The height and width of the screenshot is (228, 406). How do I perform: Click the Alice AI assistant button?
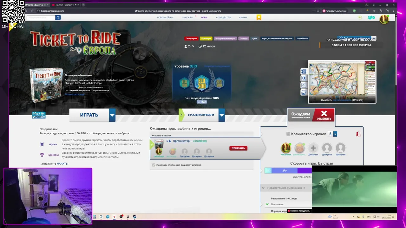click(336, 11)
